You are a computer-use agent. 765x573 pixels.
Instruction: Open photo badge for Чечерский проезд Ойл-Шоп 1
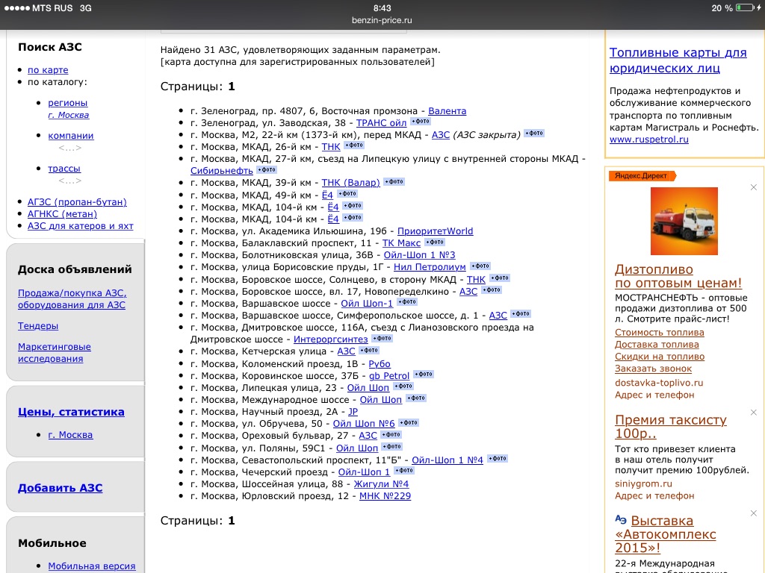coord(404,471)
